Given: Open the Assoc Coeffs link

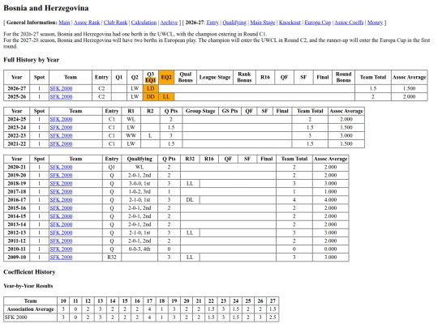Looking at the screenshot, I should tap(349, 23).
